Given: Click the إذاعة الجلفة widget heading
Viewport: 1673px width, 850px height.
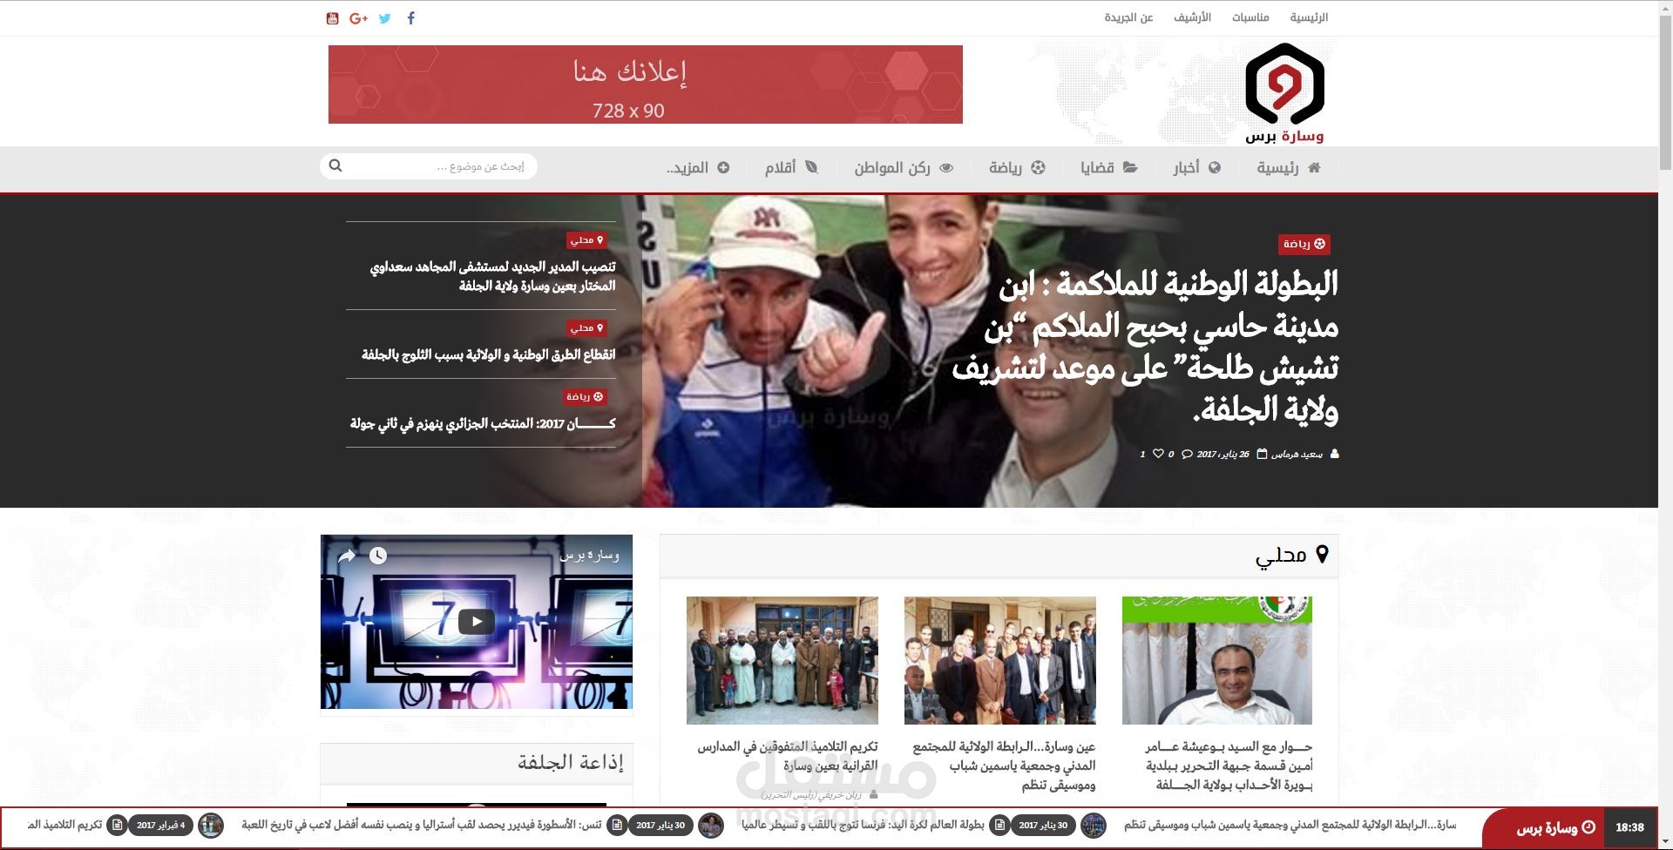Looking at the screenshot, I should pos(571,763).
